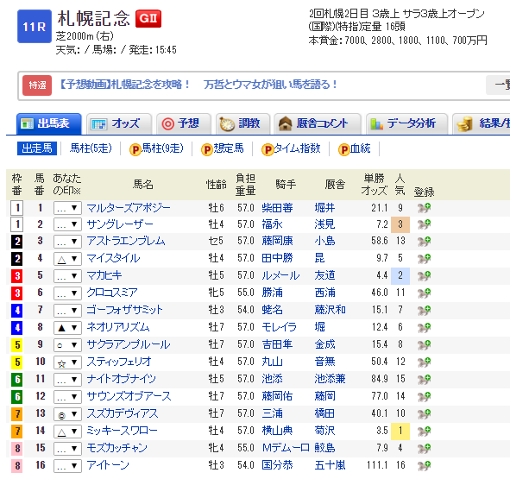Open mark dropdown for horse number 13
The width and height of the screenshot is (510, 479).
[67, 414]
